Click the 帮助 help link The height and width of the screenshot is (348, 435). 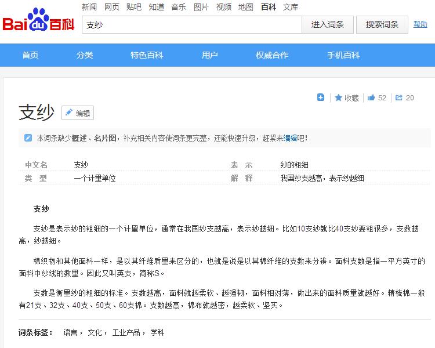[x=420, y=24]
